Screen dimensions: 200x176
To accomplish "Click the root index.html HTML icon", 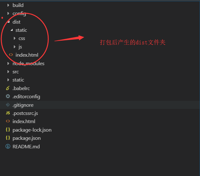I will pos(8,121).
